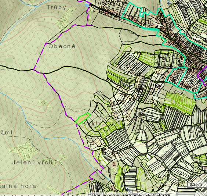The image size is (207, 196).
Task: Click the Jelení vrch hill label
Action: pos(32,163)
